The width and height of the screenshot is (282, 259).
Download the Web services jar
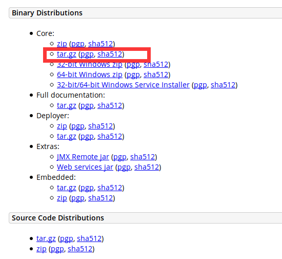[x=85, y=167]
